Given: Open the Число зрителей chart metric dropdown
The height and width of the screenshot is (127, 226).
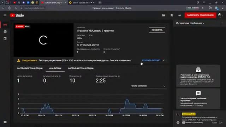Looking at the screenshot, I should (148, 86).
